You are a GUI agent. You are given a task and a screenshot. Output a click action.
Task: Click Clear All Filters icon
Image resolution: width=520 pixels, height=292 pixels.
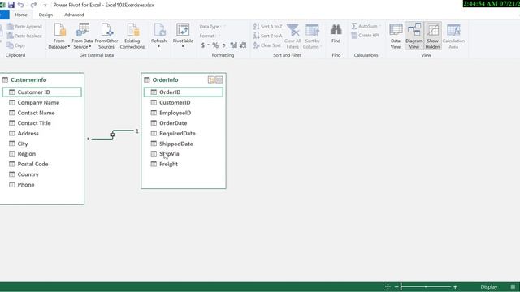pyautogui.click(x=292, y=36)
